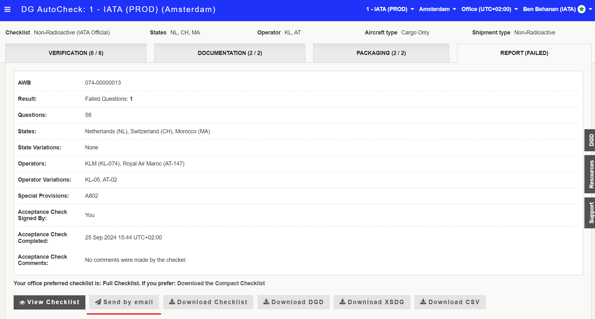Click the Non-Radioactive (IATA Official) checklist value
The image size is (595, 319).
[x=72, y=33]
